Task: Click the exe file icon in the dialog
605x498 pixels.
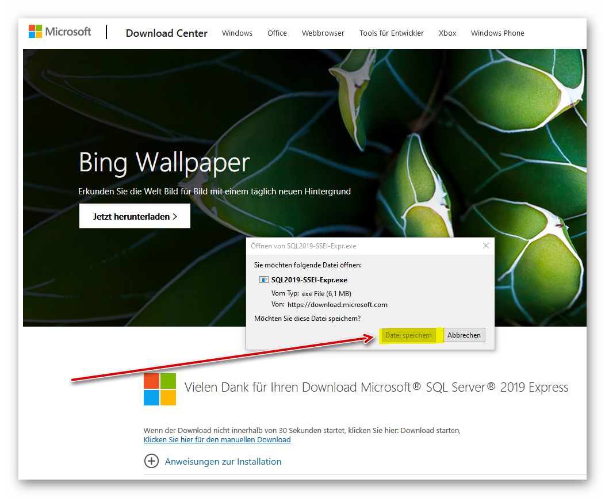Action: click(263, 280)
